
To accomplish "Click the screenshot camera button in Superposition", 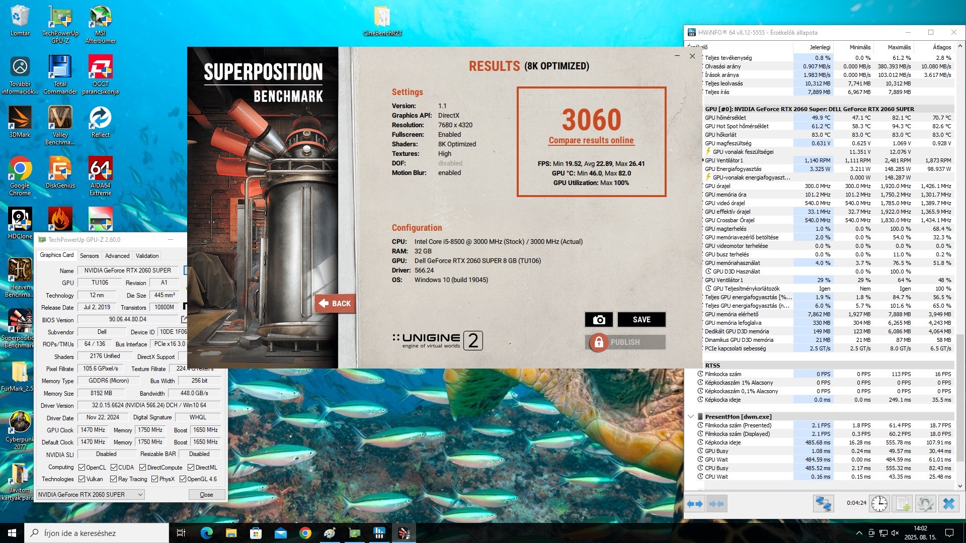I will (x=598, y=320).
